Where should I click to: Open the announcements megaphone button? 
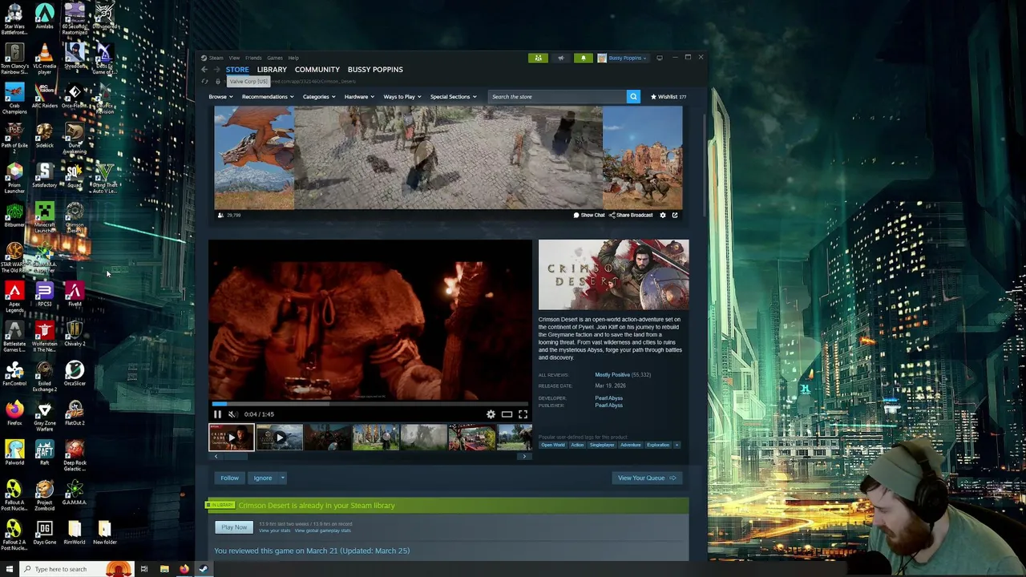(x=560, y=58)
